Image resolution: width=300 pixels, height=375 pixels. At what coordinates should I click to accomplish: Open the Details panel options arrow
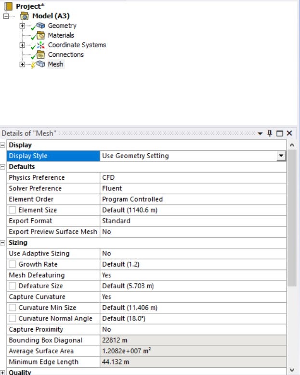pos(260,133)
